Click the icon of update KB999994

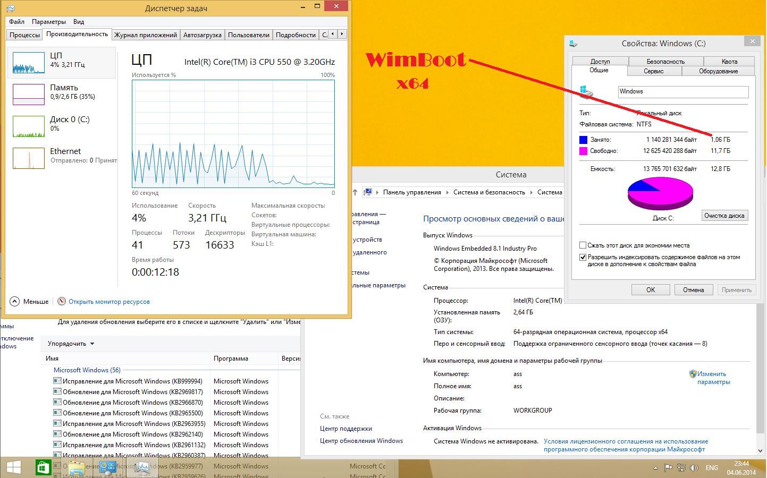click(57, 381)
